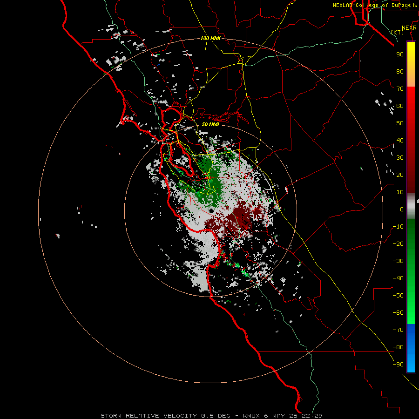Click the 80 value on the color scale
This screenshot has height=419, width=419.
pyautogui.click(x=400, y=71)
